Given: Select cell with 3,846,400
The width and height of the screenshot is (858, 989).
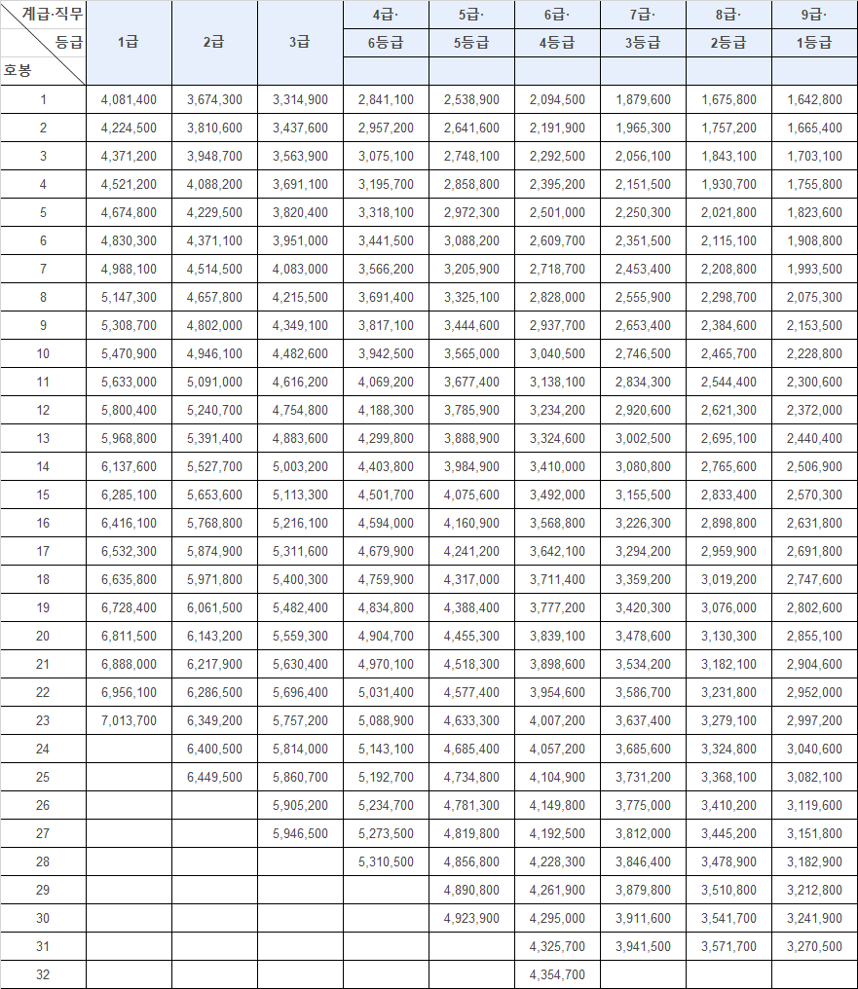Looking at the screenshot, I should [644, 862].
